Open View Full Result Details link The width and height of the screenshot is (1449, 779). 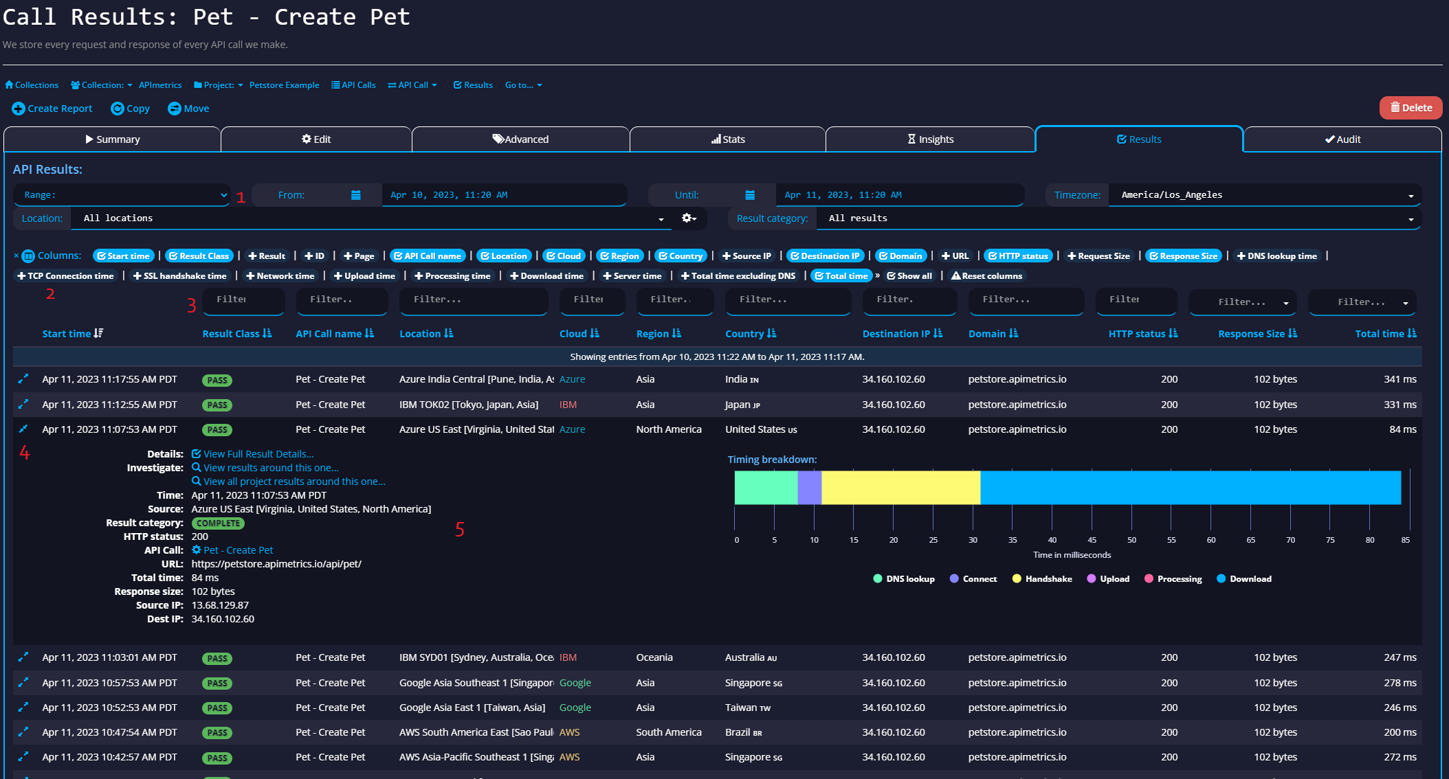click(x=258, y=454)
